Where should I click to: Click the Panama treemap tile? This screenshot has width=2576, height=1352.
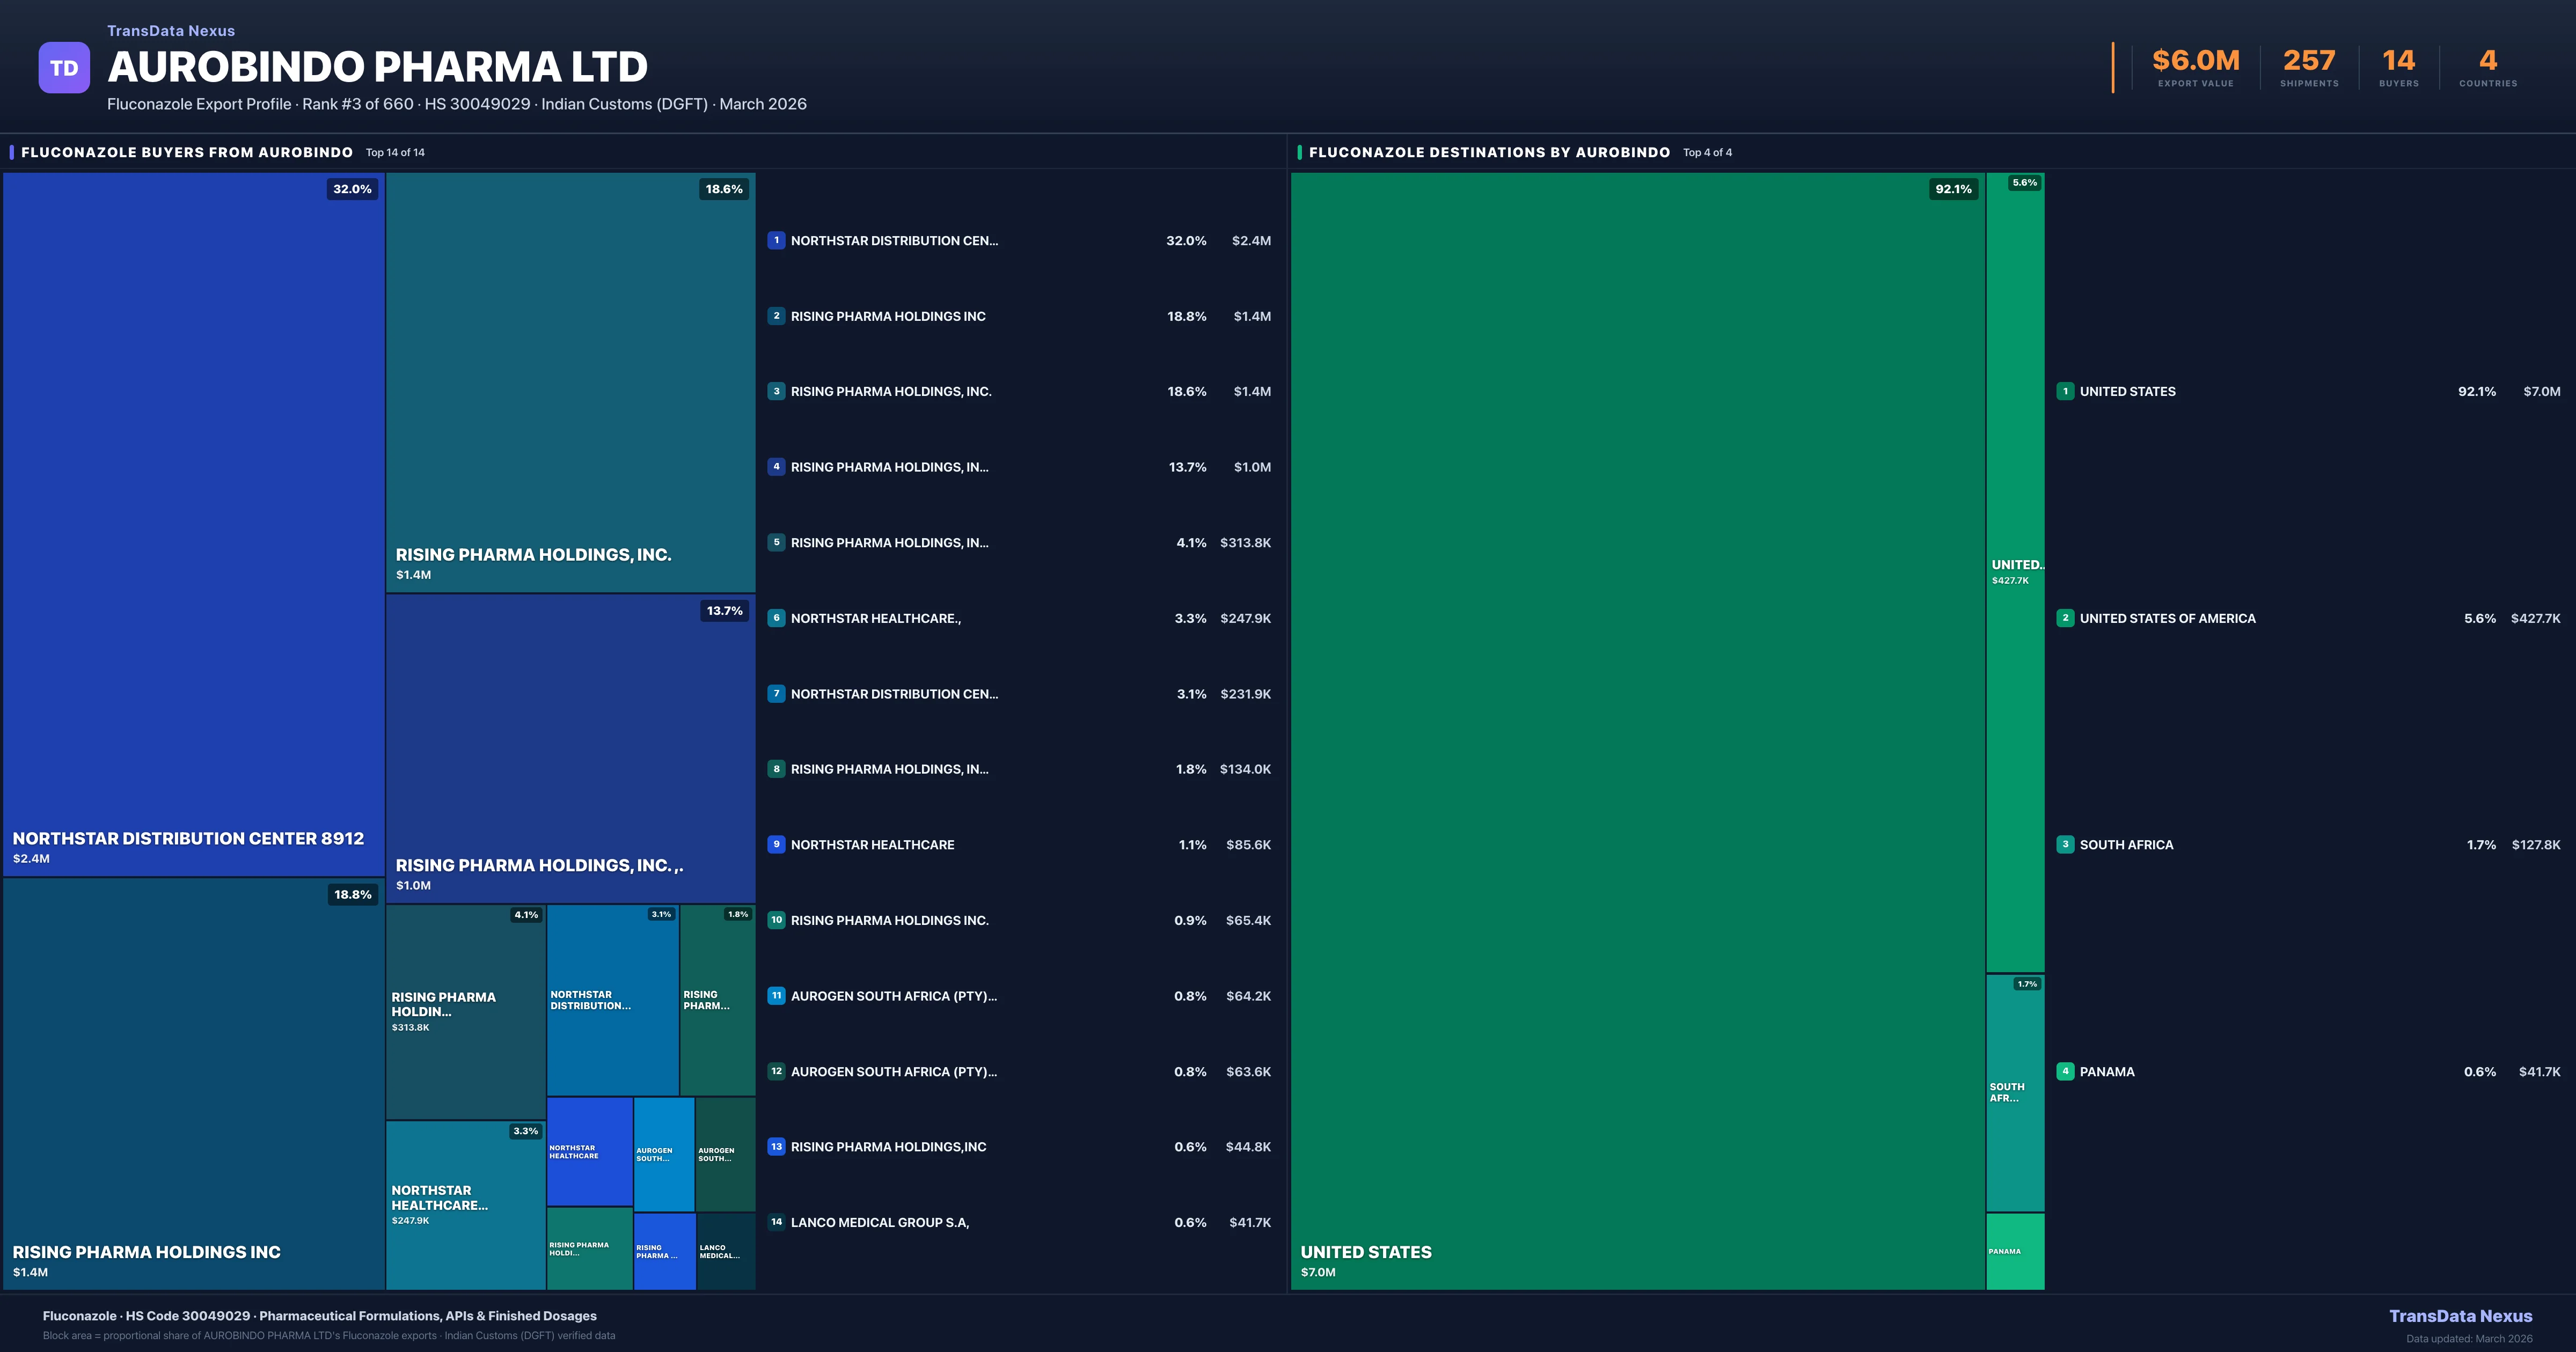coord(2014,1251)
